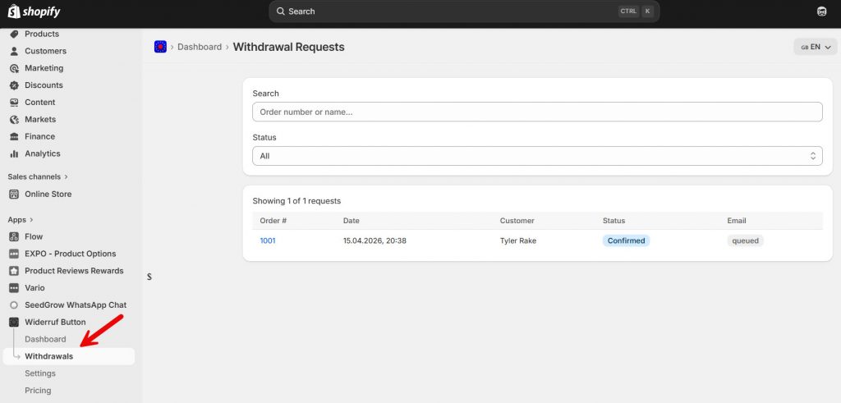Click the Analytics bar chart icon
This screenshot has width=841, height=403.
[14, 153]
